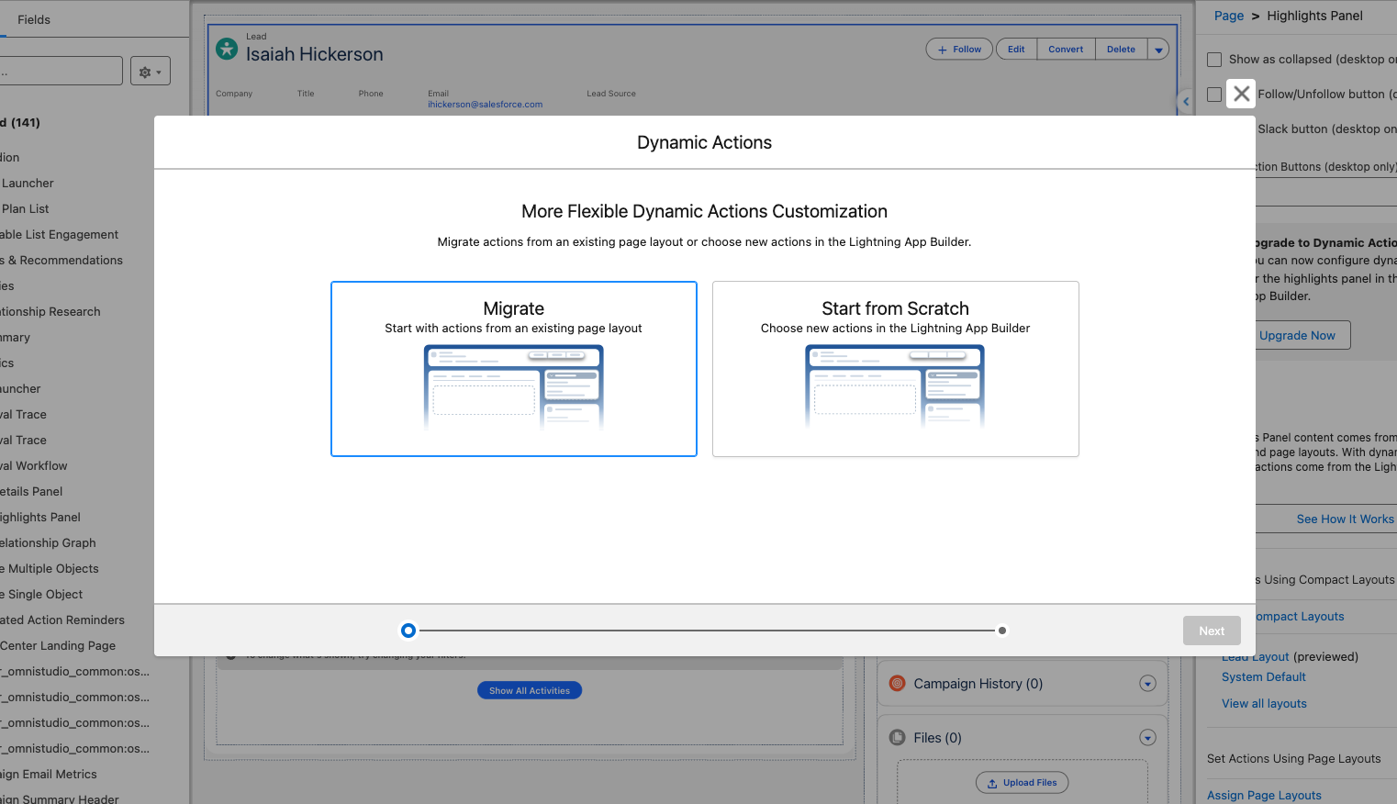Select Plan List component item
The height and width of the screenshot is (804, 1397).
tap(25, 209)
